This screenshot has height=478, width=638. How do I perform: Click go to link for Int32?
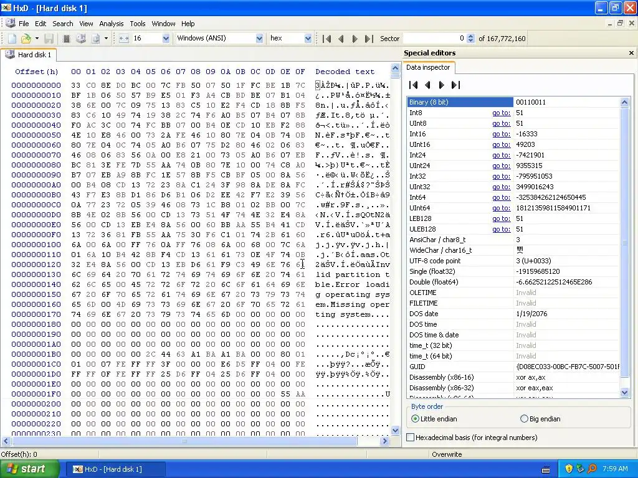pos(502,176)
